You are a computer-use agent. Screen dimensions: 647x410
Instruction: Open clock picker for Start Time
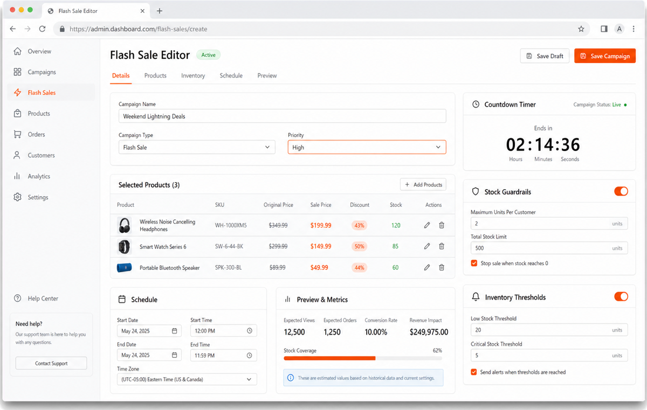point(249,331)
